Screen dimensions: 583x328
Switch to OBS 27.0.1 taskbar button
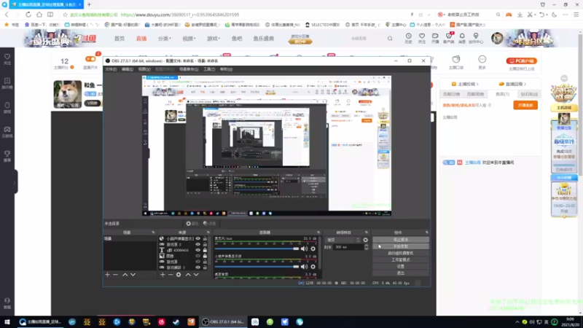(x=223, y=322)
